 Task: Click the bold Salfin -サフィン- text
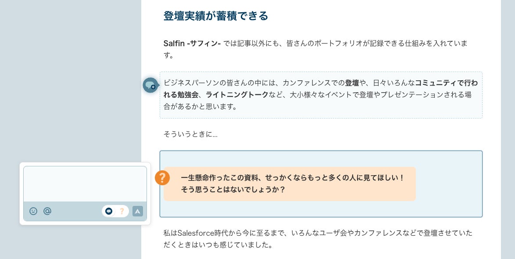click(192, 43)
